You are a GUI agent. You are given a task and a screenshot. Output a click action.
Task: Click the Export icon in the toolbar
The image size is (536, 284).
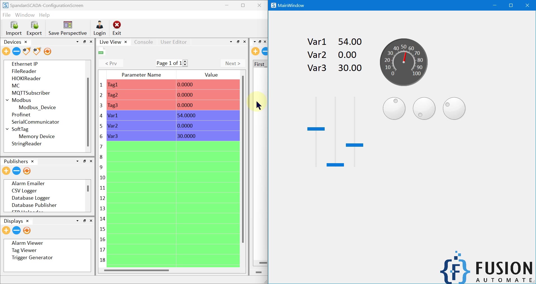34,28
